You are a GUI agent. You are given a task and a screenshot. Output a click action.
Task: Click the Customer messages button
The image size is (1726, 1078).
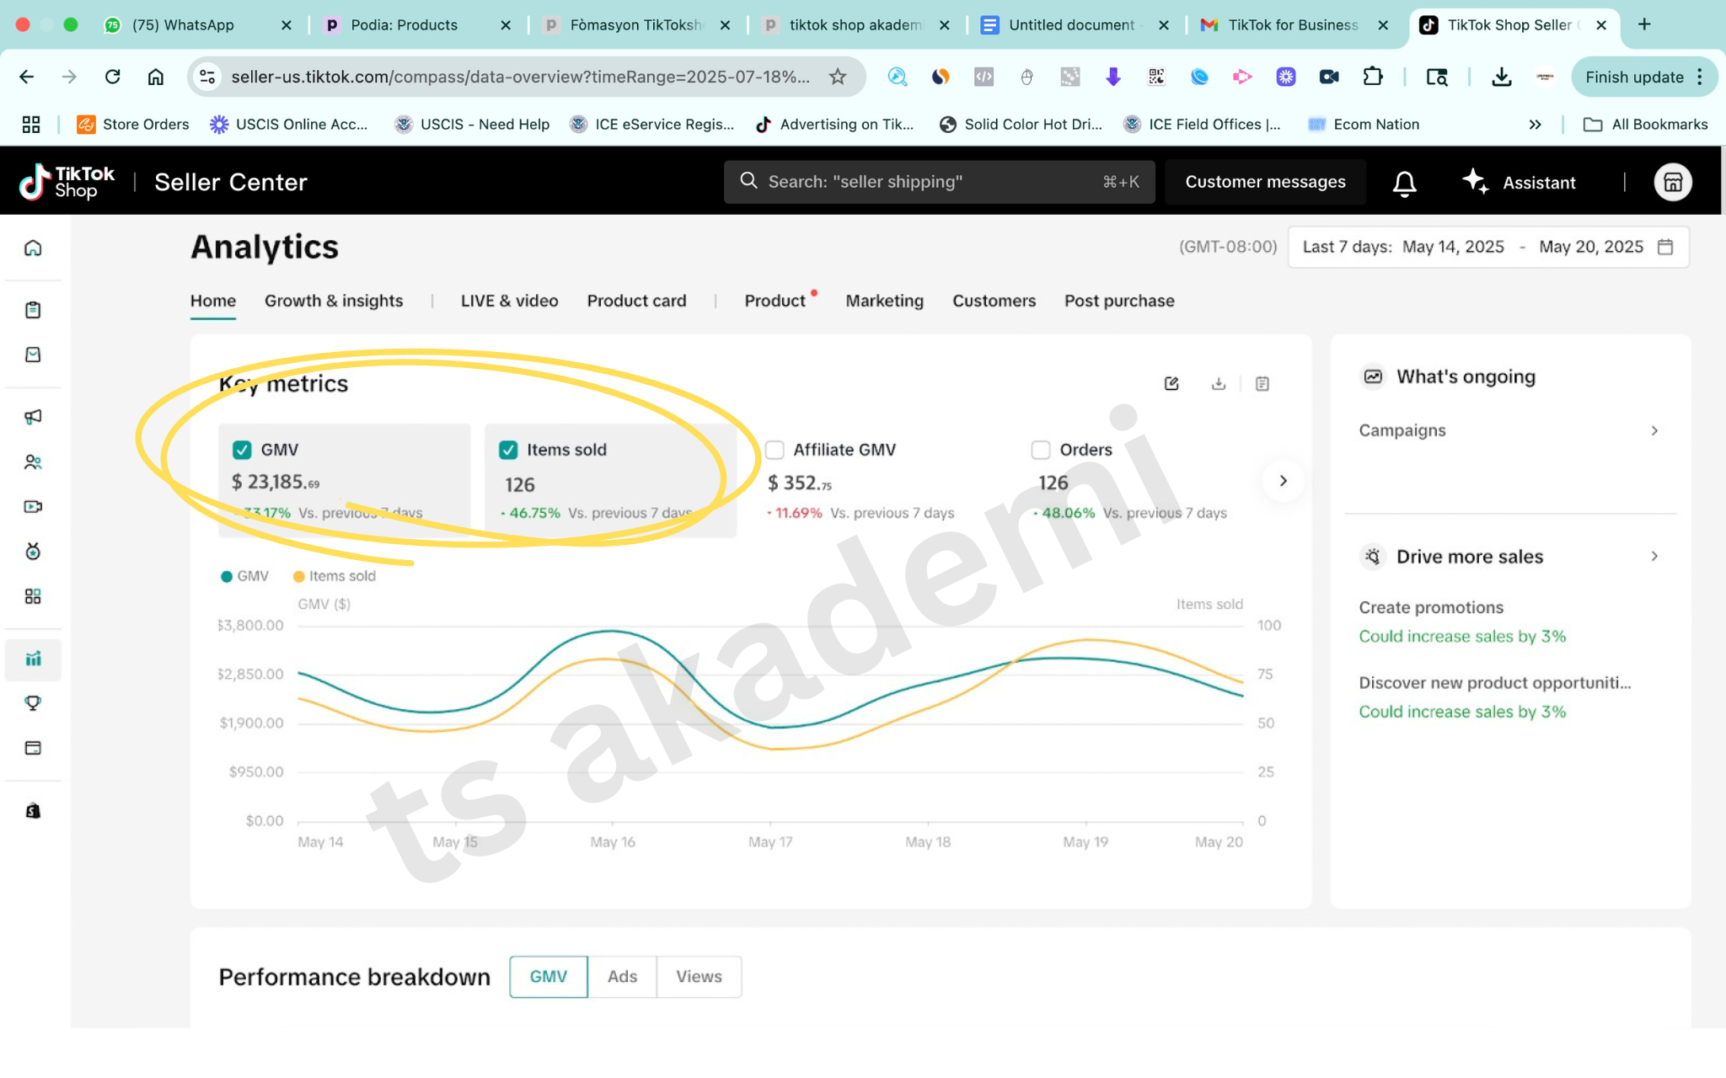(1265, 182)
